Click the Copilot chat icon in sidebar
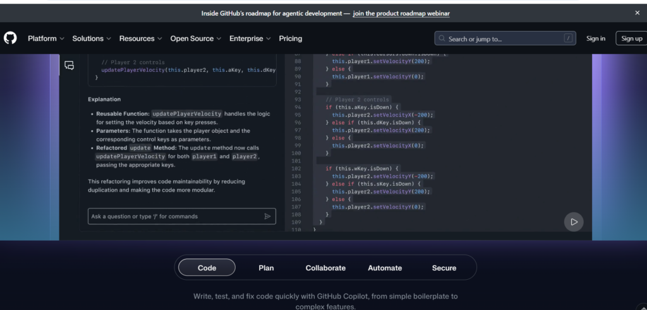This screenshot has width=647, height=310. point(70,66)
